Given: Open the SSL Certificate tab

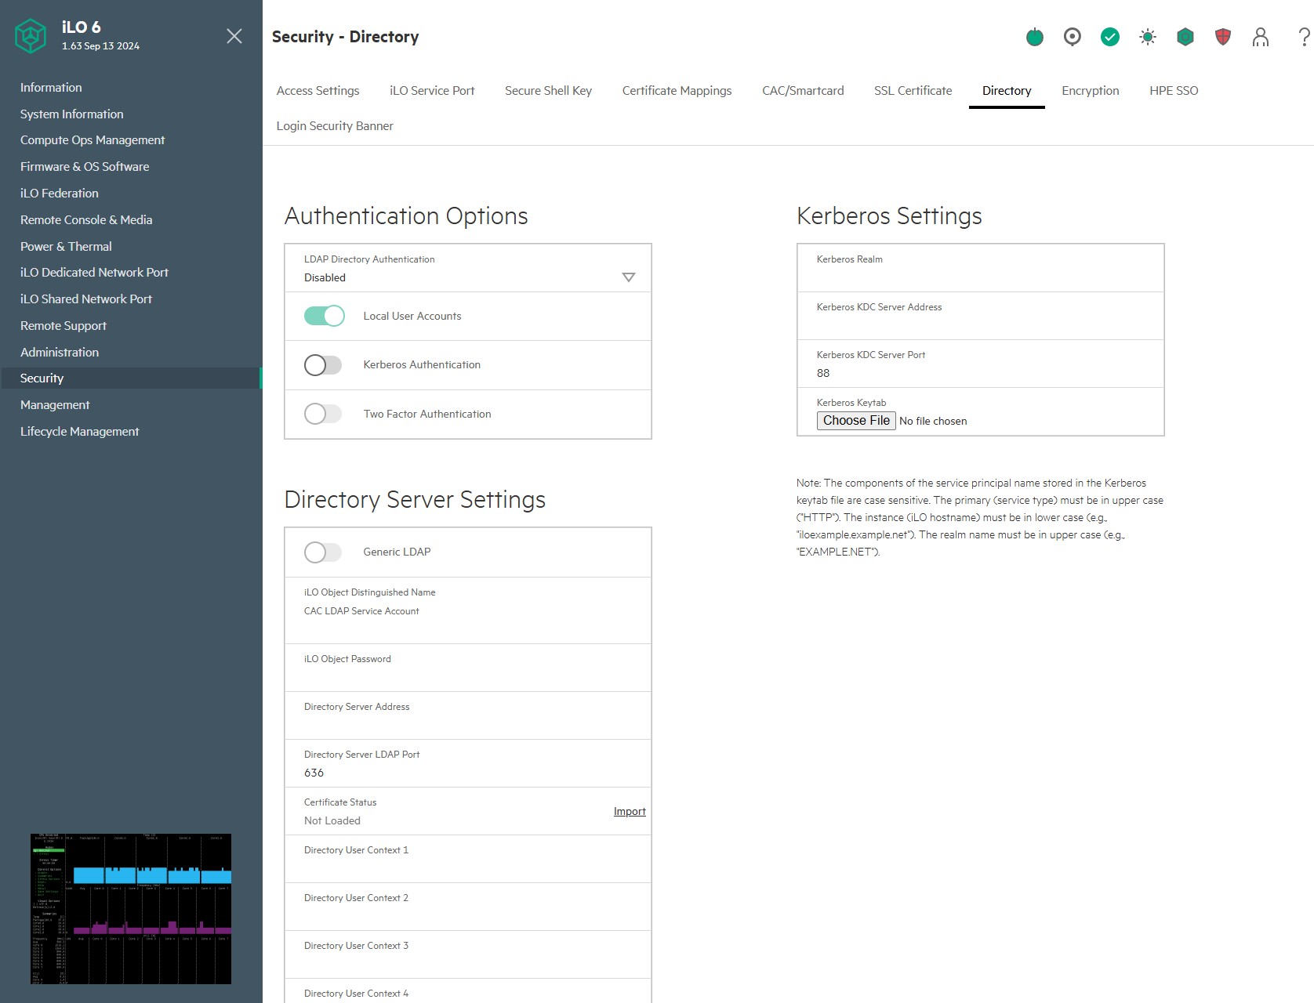Looking at the screenshot, I should (x=913, y=91).
